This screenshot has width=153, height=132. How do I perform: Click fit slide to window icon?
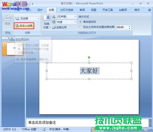pos(146,129)
